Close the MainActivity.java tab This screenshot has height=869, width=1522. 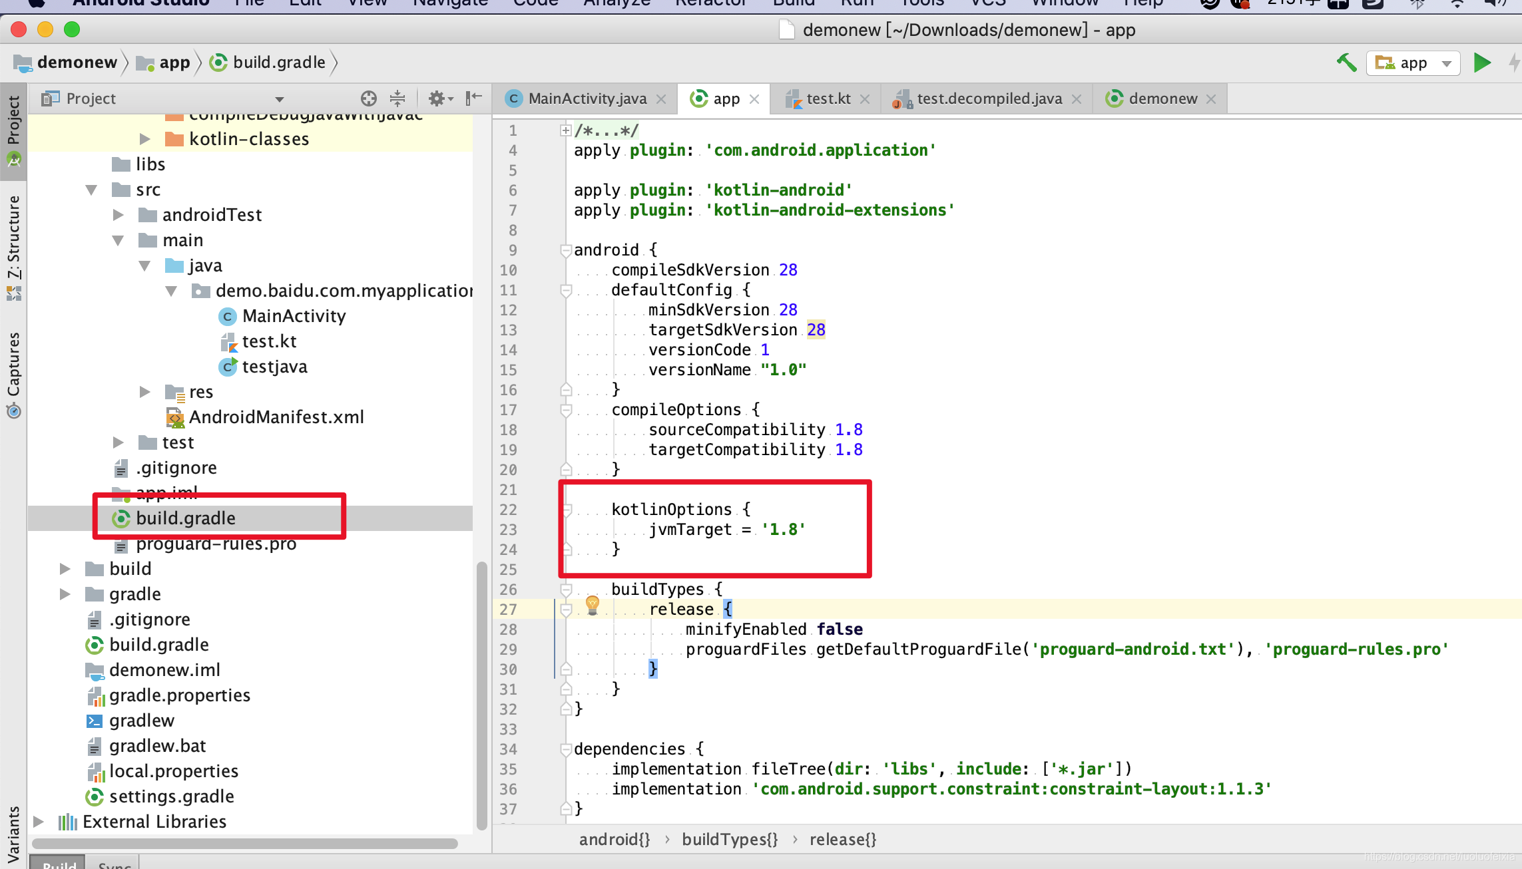point(661,99)
